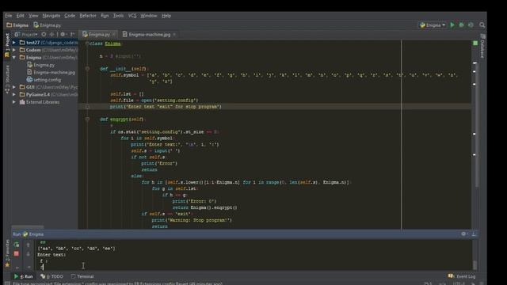
Task: Open the VCS menu
Action: click(132, 16)
